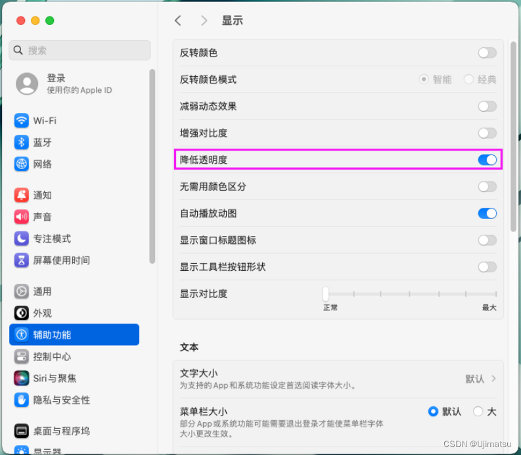Enable 显示工具栏按钮形状 switch
Screen dimensions: 521x455
(x=487, y=267)
